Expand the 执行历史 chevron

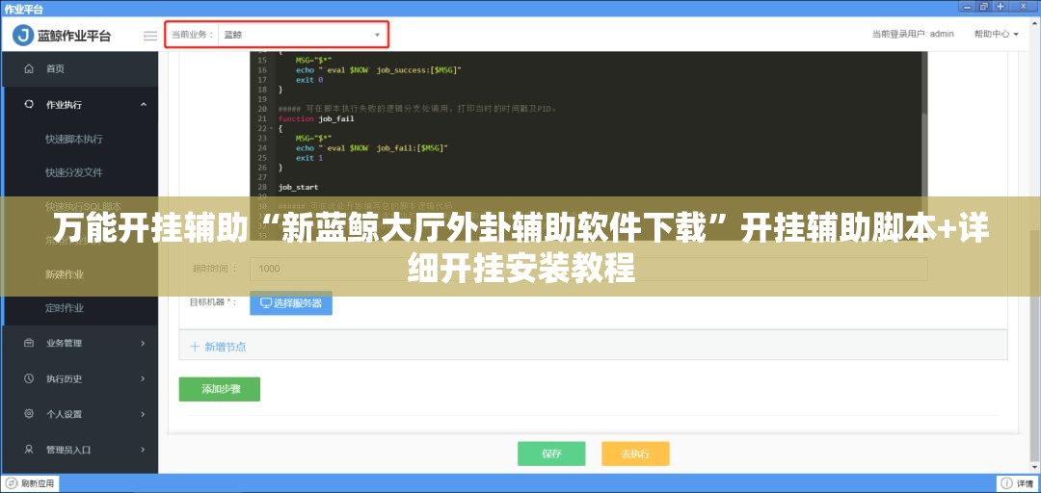coord(144,378)
